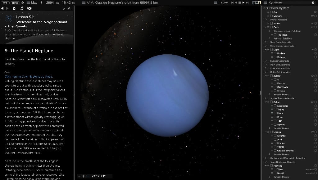Run time forward with play button
The image size is (318, 180).
coord(243,2)
